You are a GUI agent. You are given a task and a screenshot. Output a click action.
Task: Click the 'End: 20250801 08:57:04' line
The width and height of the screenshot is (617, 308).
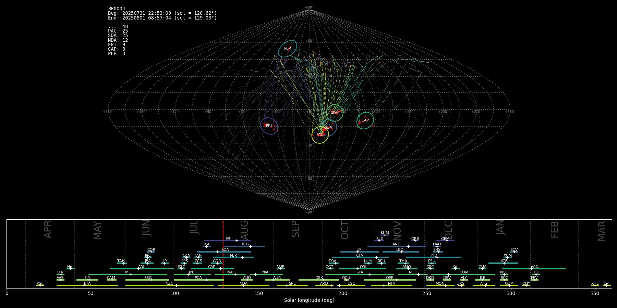pos(162,18)
